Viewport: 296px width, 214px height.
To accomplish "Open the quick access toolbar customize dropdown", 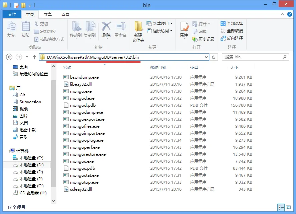I will [x=30, y=5].
